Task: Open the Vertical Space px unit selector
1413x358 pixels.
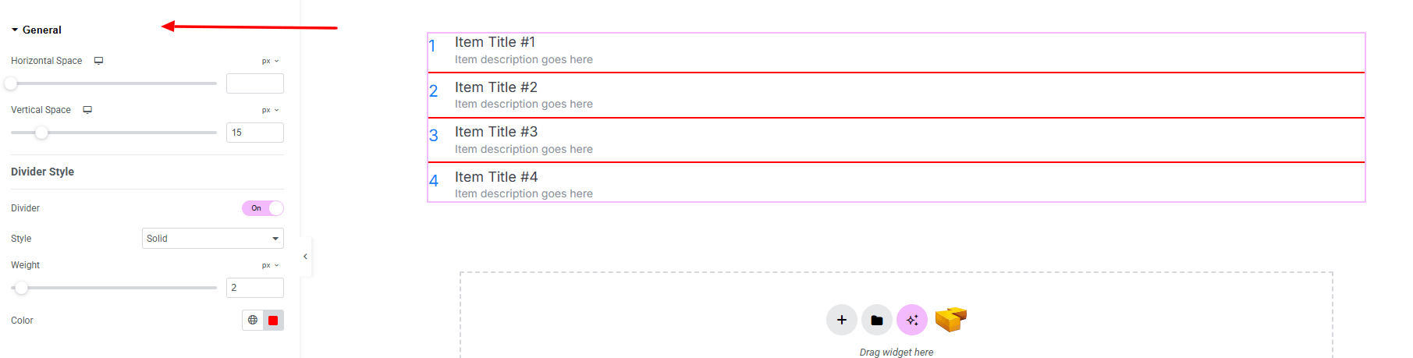Action: tap(270, 110)
